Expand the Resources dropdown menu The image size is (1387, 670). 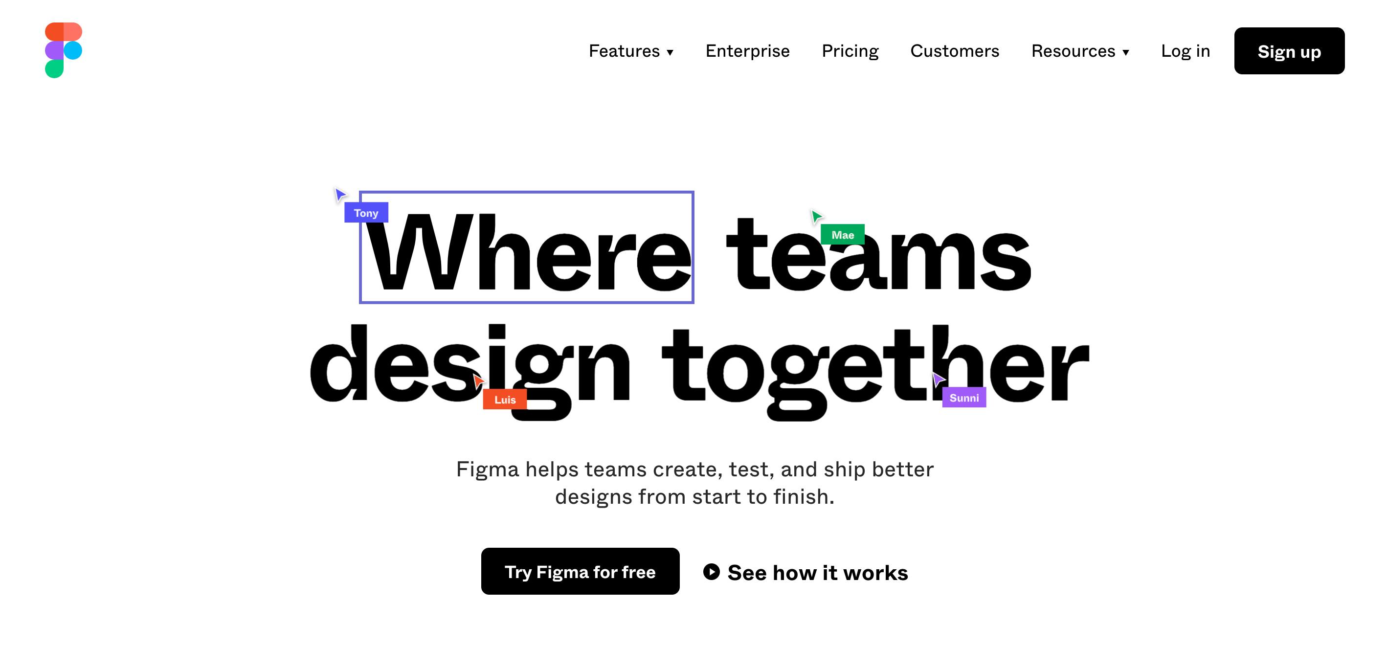tap(1080, 50)
